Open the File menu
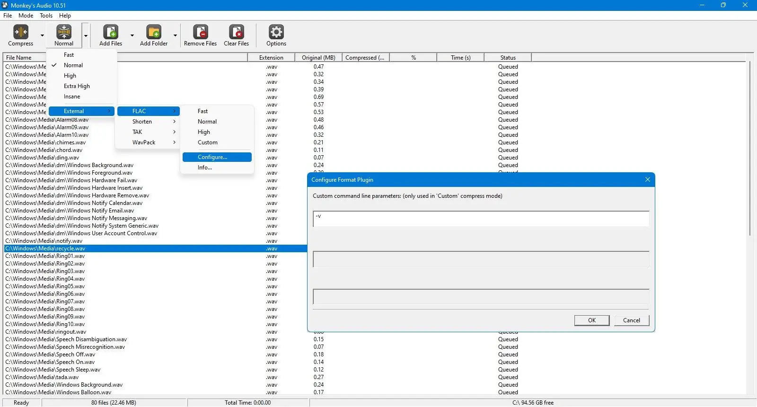 coord(8,16)
